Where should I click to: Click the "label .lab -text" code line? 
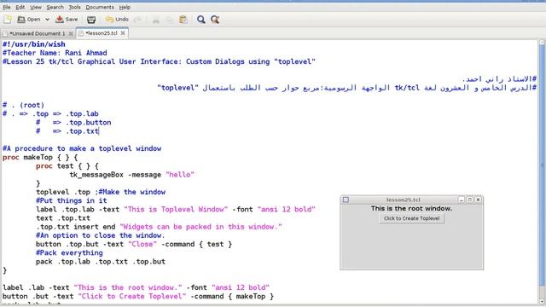136,288
